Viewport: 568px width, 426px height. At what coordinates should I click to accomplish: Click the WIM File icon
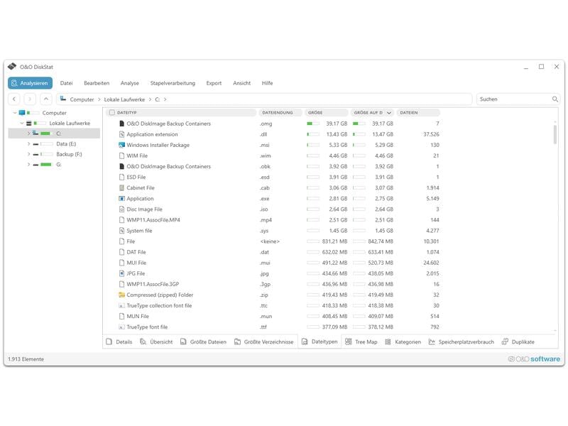tap(121, 155)
